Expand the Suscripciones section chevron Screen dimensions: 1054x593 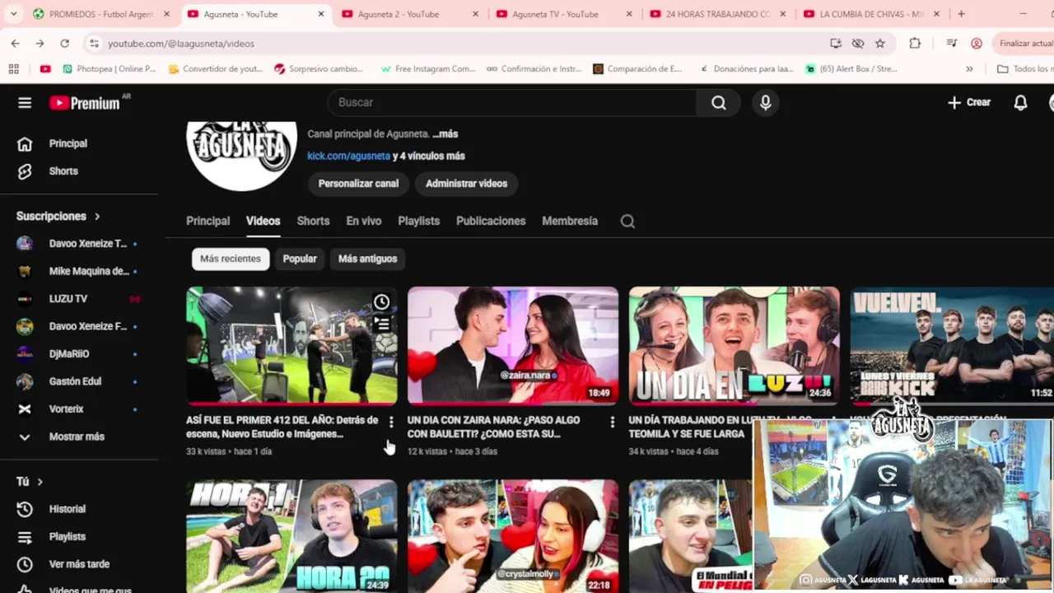97,216
